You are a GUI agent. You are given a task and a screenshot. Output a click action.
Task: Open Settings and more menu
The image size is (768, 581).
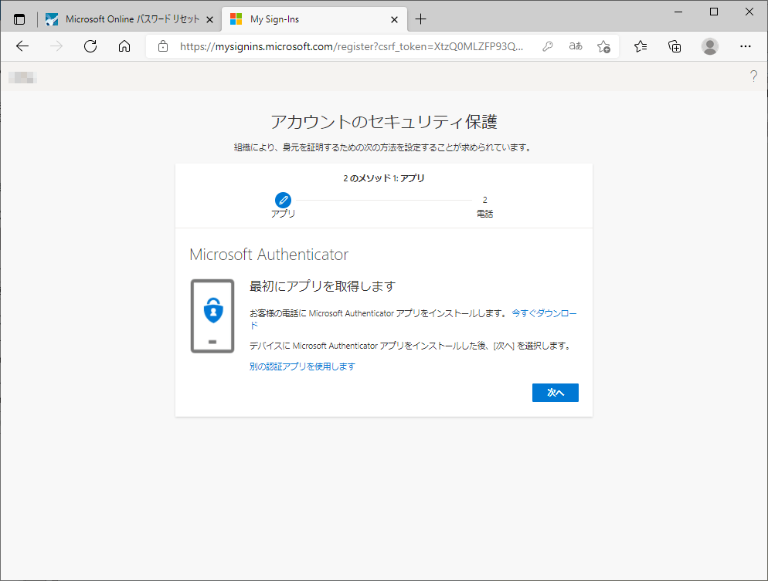[746, 46]
